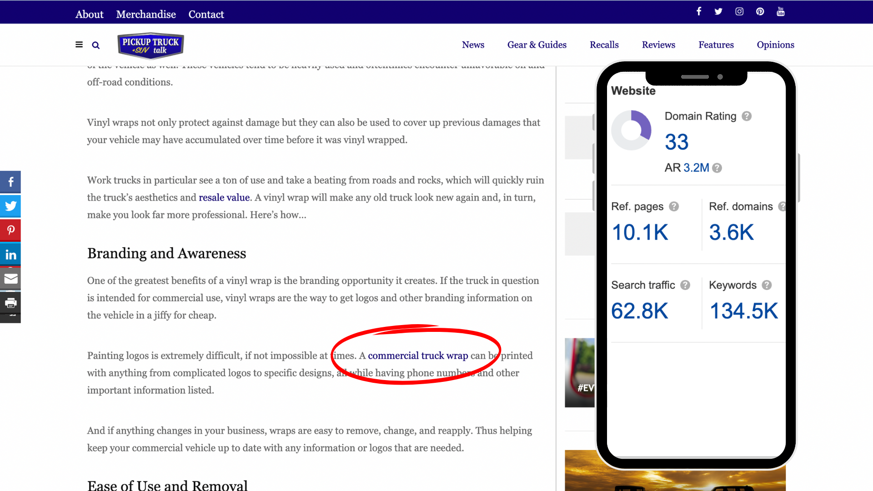
Task: Open the hamburger menu icon
Action: 79,45
